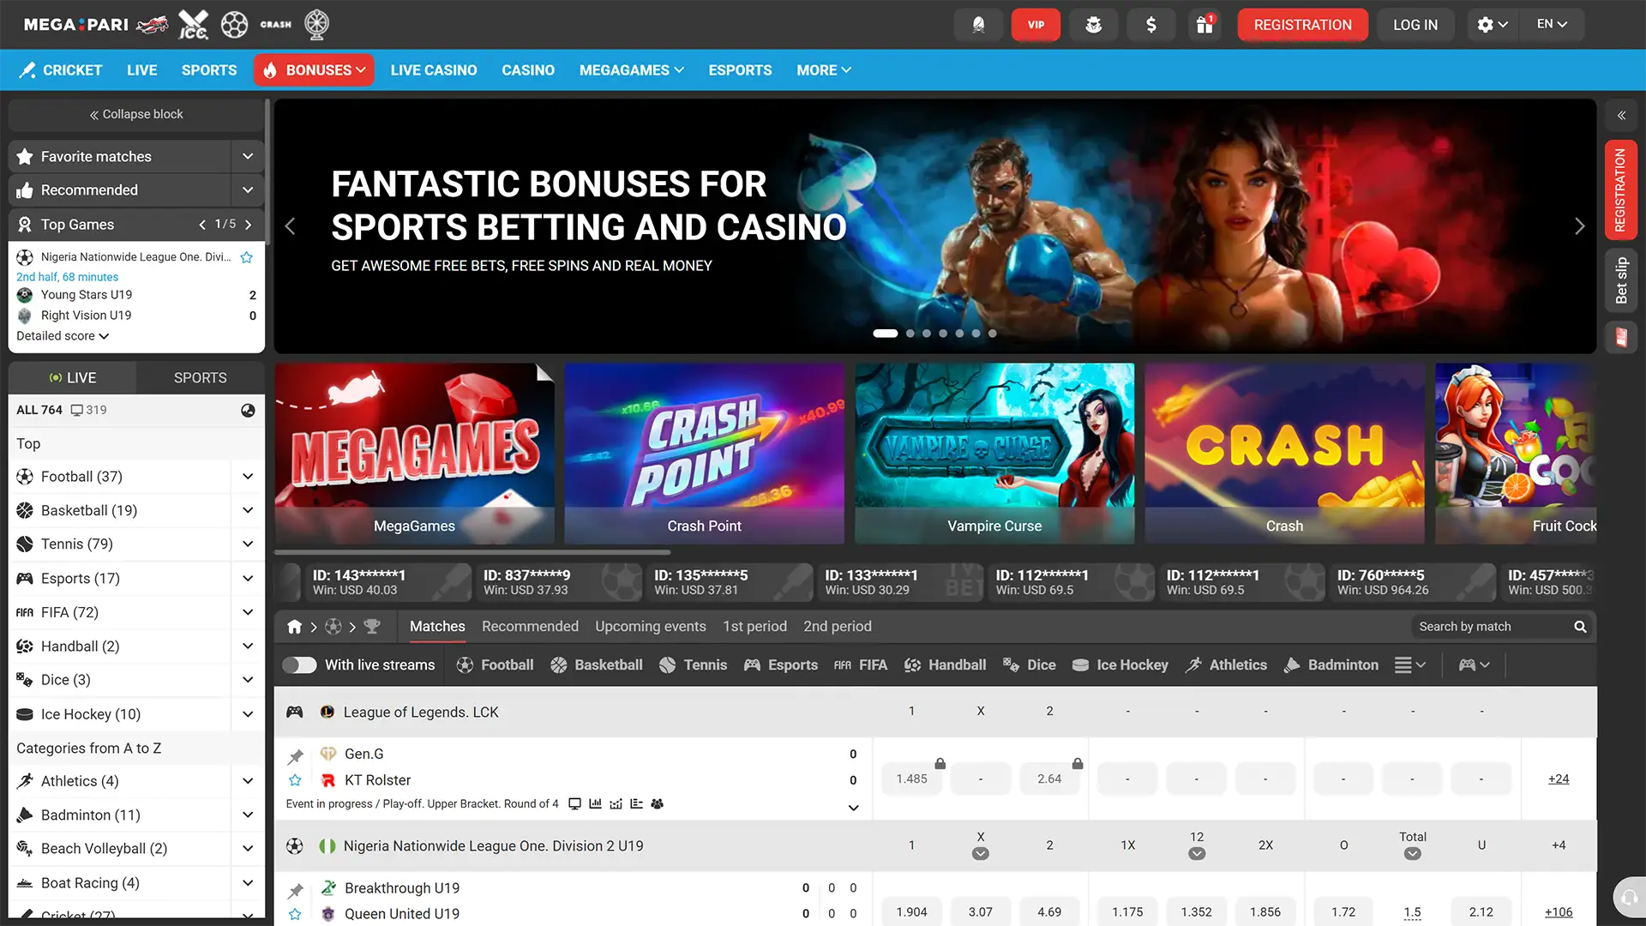Open LIVE CASINO menu item
This screenshot has width=1646, height=926.
[x=433, y=70]
